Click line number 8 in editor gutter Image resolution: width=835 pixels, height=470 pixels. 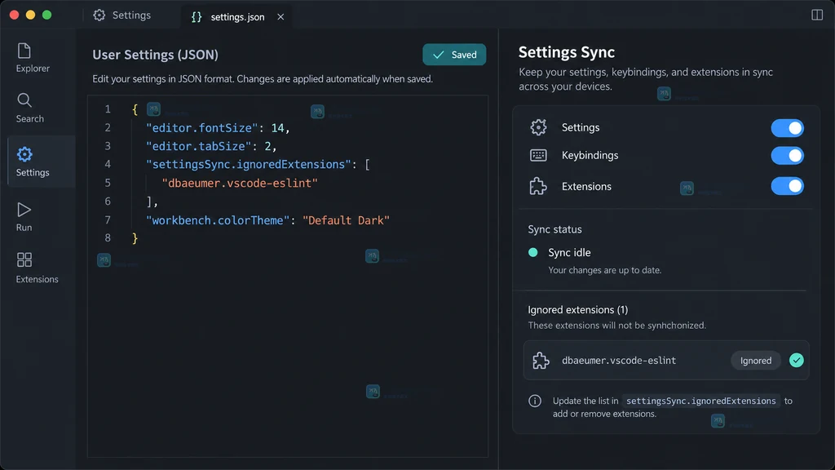point(108,237)
